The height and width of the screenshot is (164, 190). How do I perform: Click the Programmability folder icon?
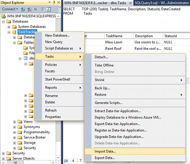(x=20, y=132)
